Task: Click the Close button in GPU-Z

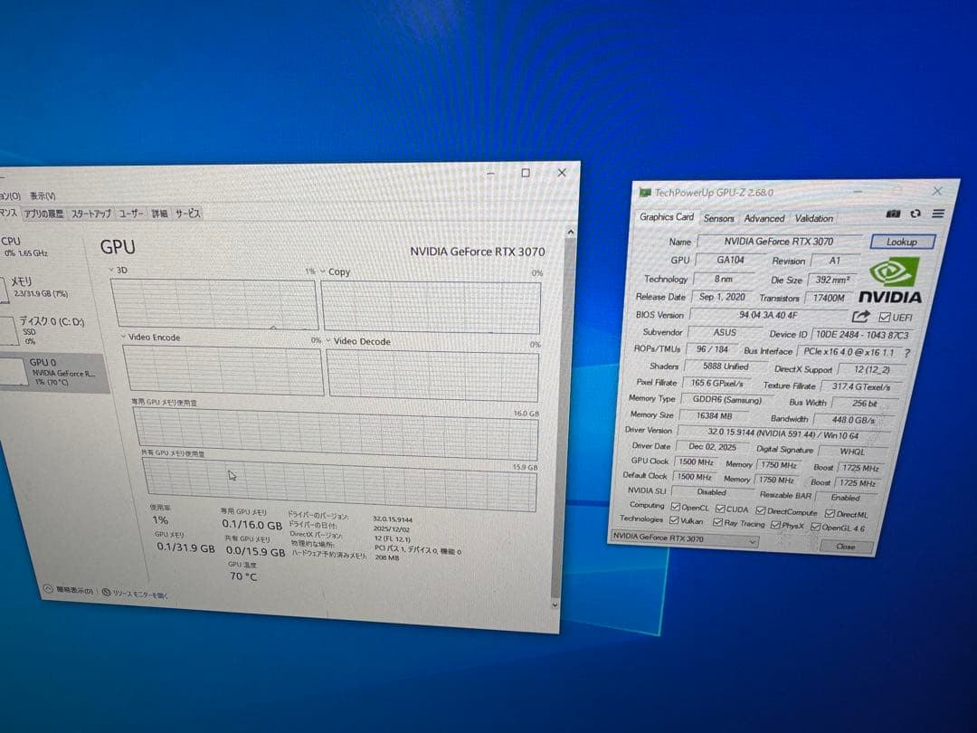Action: pos(846,547)
